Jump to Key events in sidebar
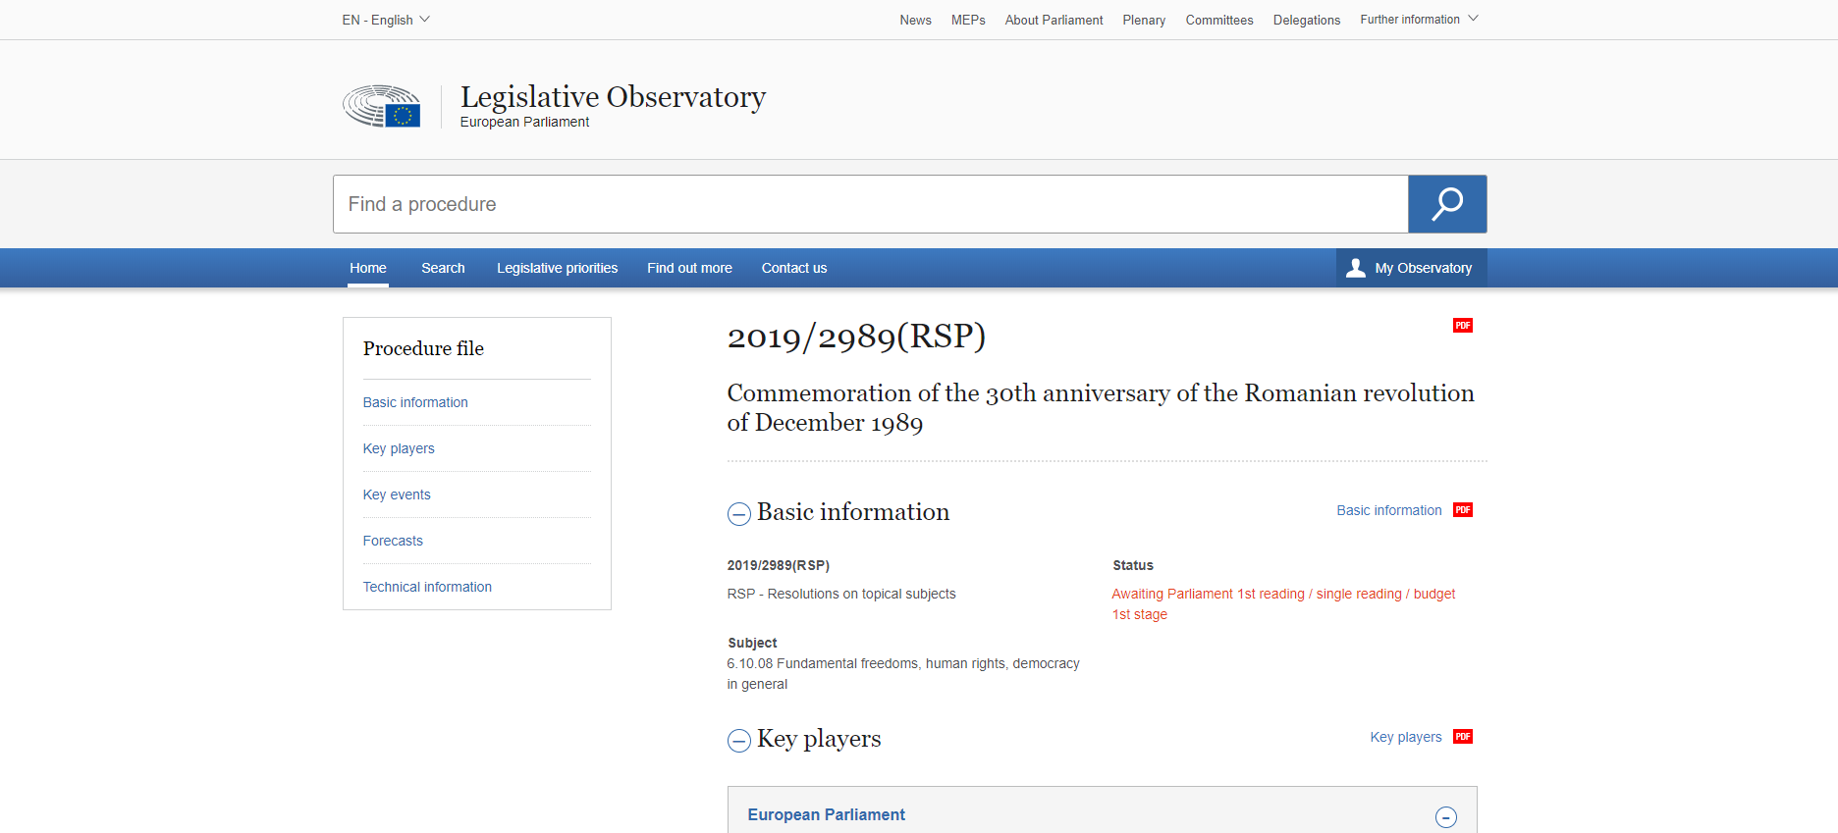Viewport: 1838px width, 833px height. pos(397,495)
